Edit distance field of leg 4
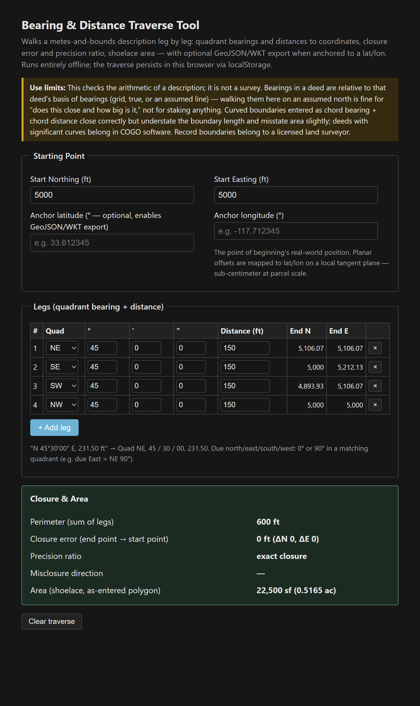 tap(245, 405)
